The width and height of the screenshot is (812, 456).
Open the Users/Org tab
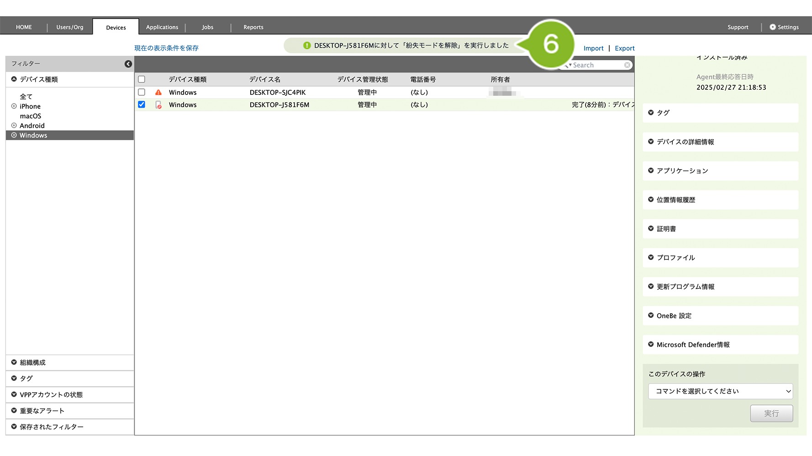tap(70, 27)
